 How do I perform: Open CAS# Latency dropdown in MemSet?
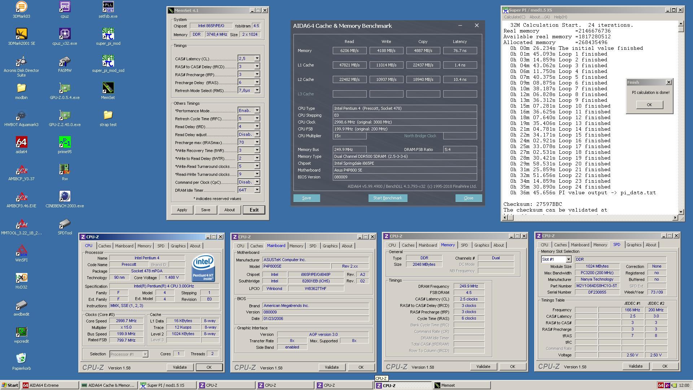(257, 58)
